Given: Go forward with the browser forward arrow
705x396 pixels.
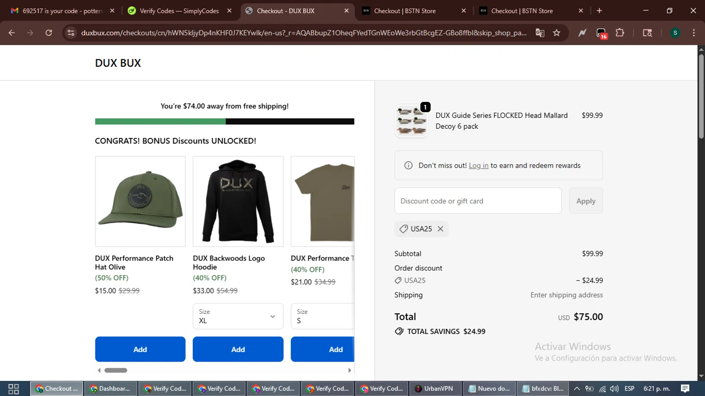Looking at the screenshot, I should [30, 33].
